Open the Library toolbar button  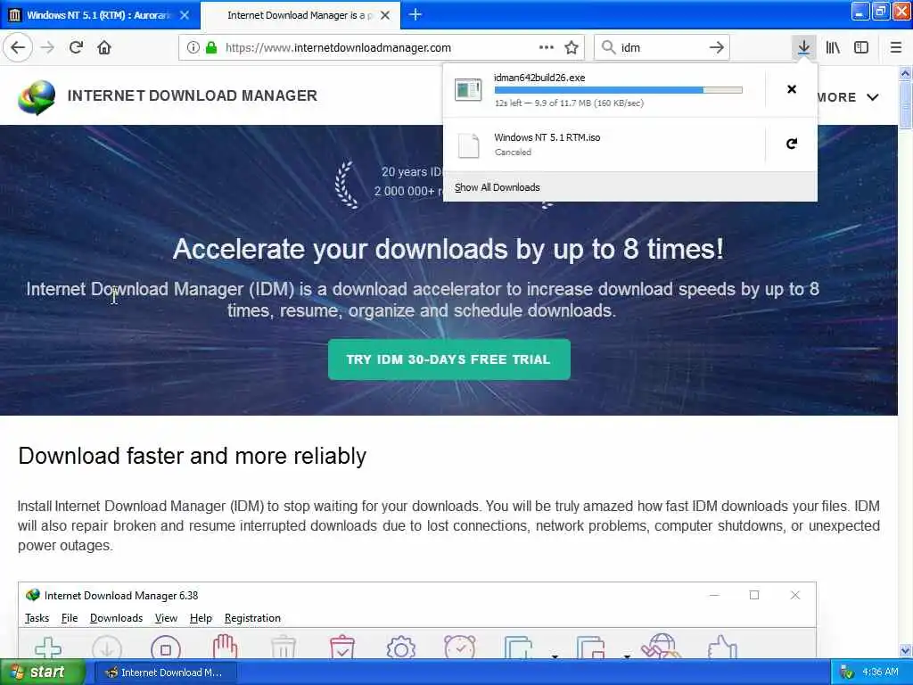tap(833, 48)
